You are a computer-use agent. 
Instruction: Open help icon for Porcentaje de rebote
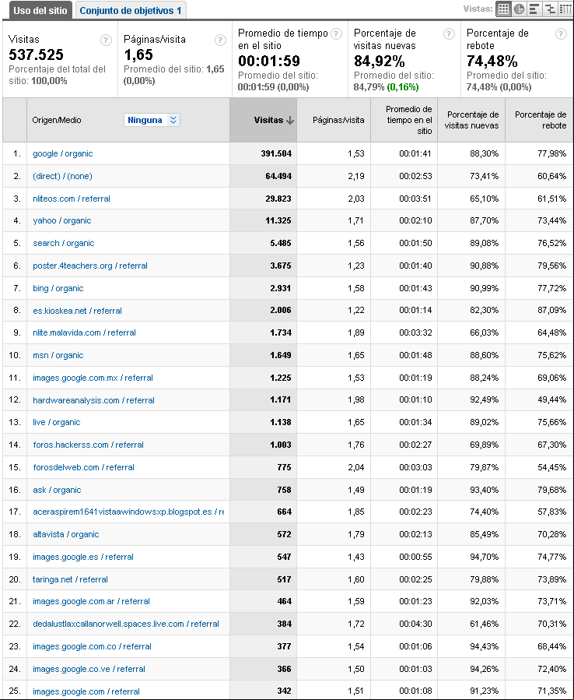coord(561,33)
